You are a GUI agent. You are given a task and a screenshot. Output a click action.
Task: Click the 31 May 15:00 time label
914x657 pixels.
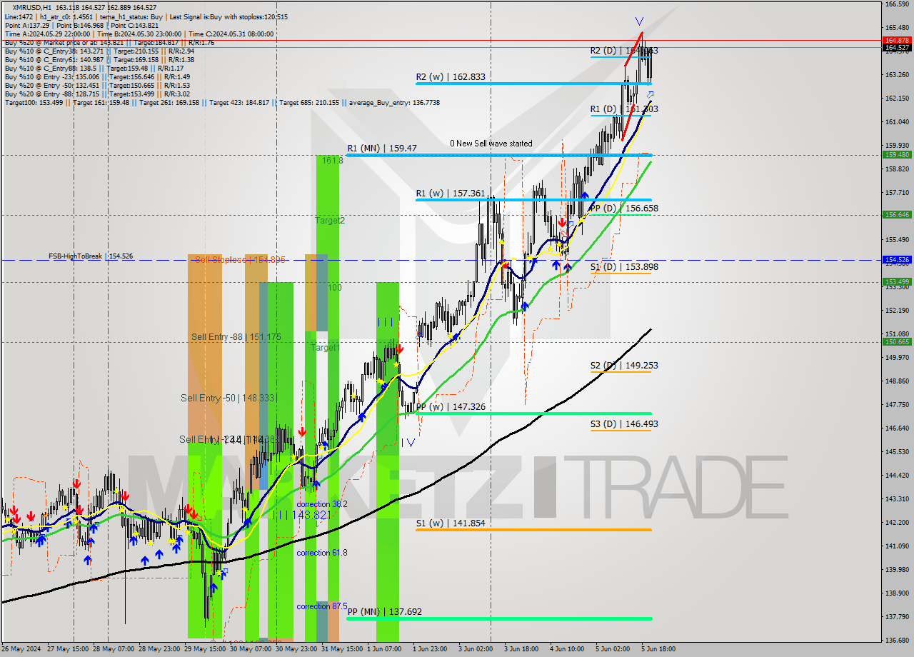coord(342,649)
